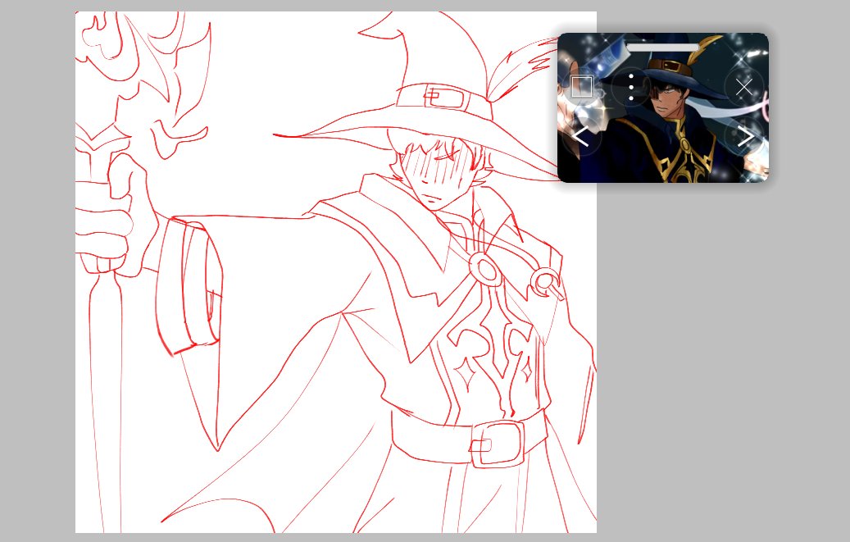Go to the previous reference image
Image resolution: width=850 pixels, height=542 pixels.
[582, 137]
